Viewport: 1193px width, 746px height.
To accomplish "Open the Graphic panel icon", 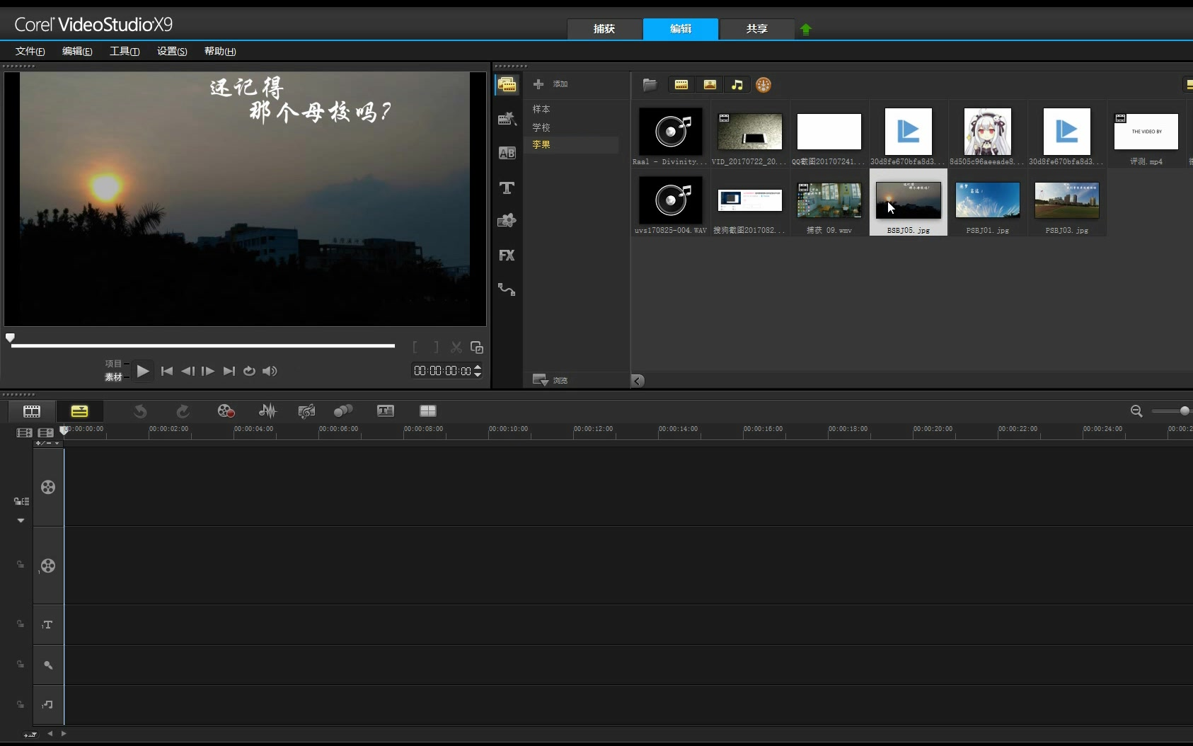I will point(507,221).
